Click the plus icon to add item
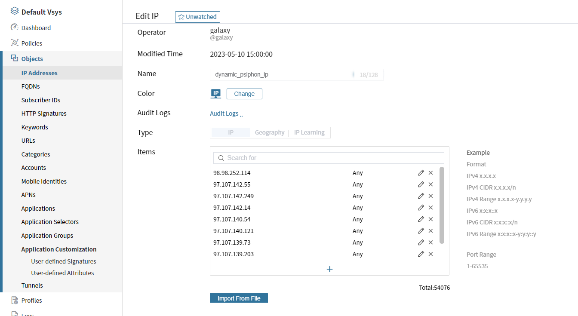This screenshot has height=316, width=578. pos(329,269)
